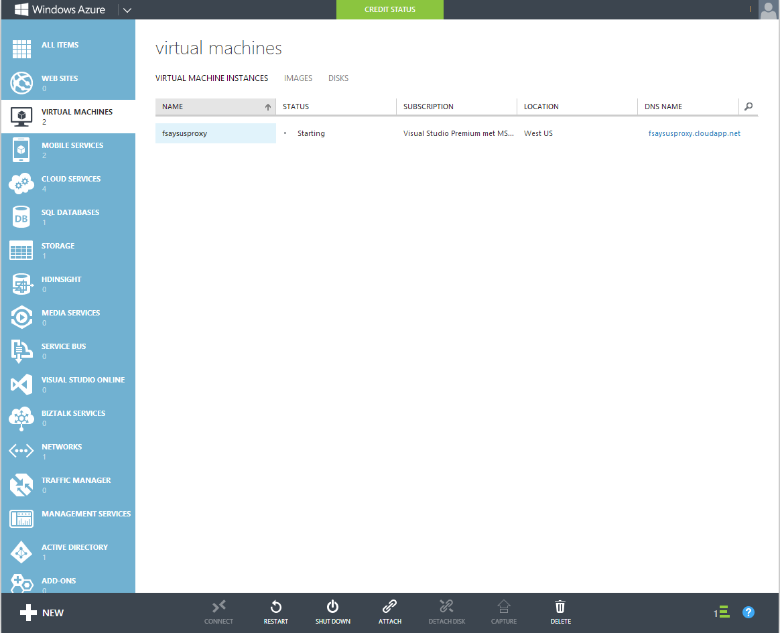Click the Capture icon

(x=504, y=606)
